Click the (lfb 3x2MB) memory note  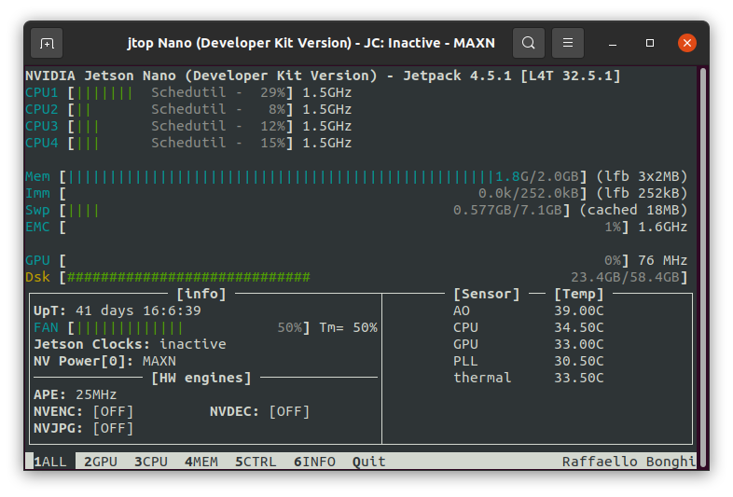642,177
